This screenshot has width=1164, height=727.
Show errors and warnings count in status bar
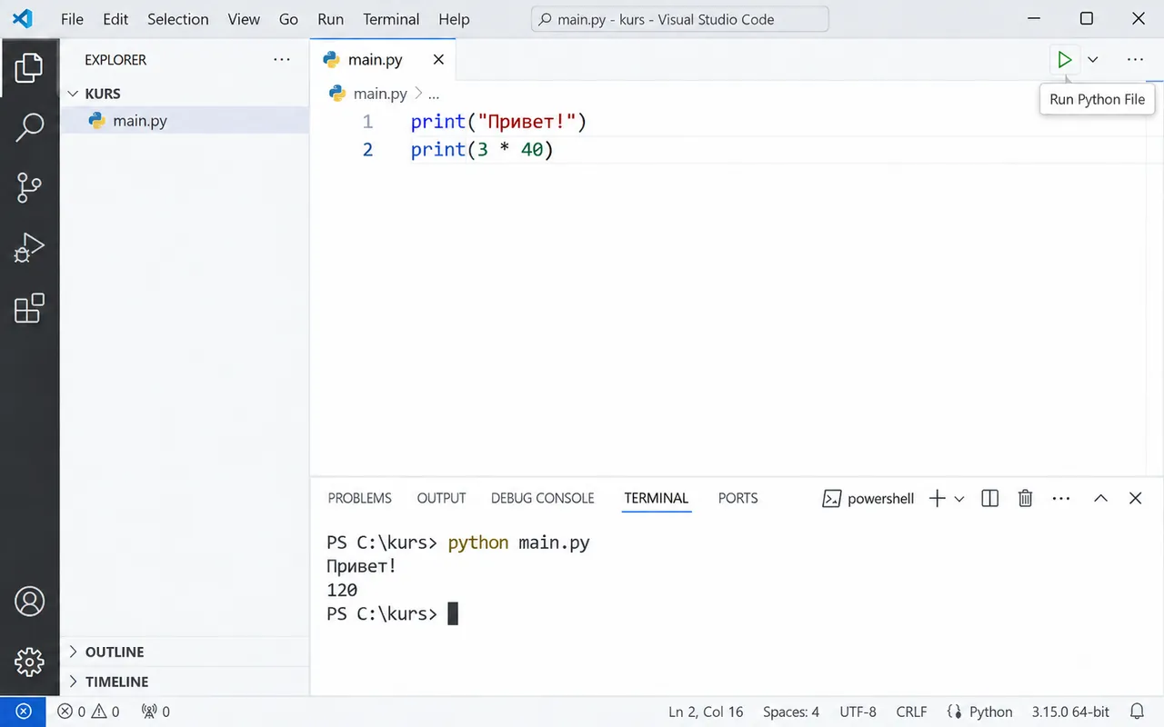88,712
